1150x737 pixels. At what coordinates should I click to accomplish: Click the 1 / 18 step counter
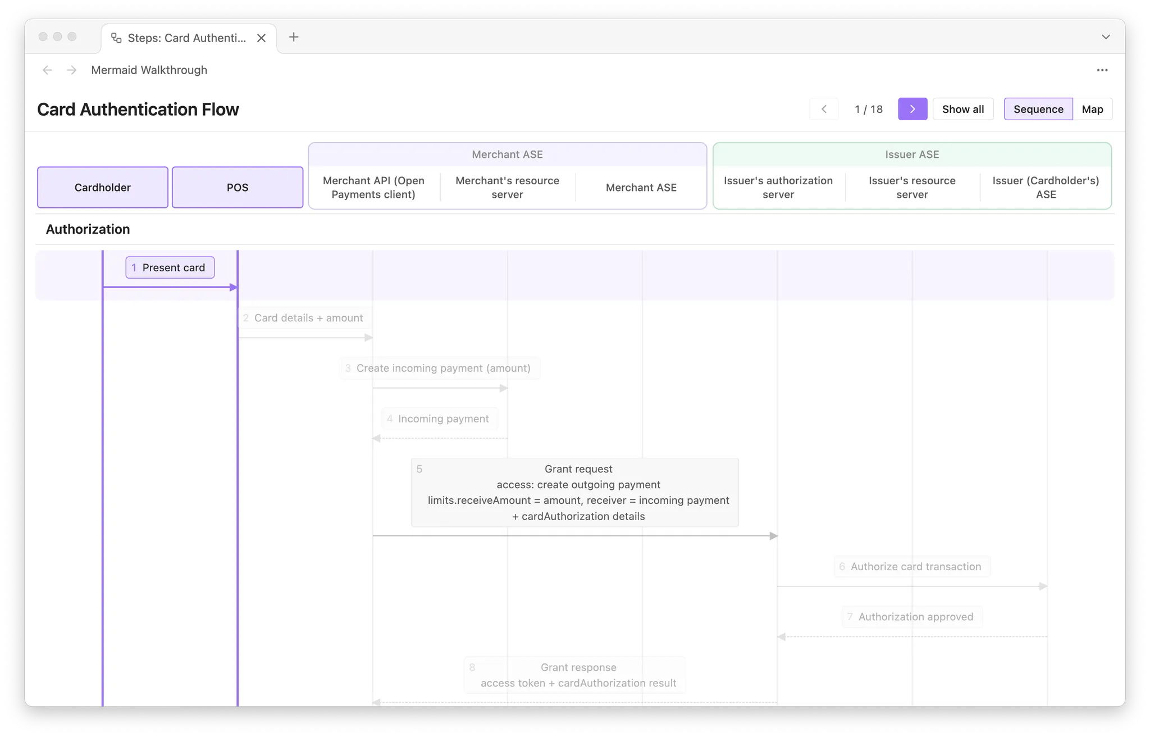(x=868, y=109)
